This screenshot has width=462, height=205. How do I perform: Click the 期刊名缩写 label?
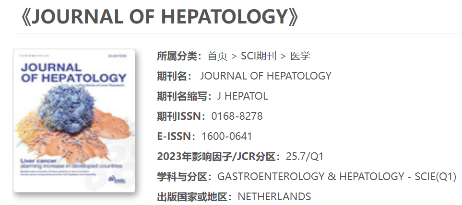[184, 96]
